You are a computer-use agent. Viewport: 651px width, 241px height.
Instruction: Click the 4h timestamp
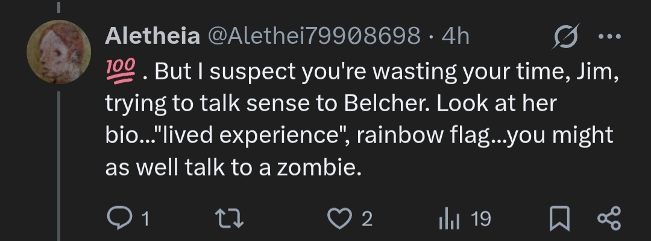(x=455, y=37)
